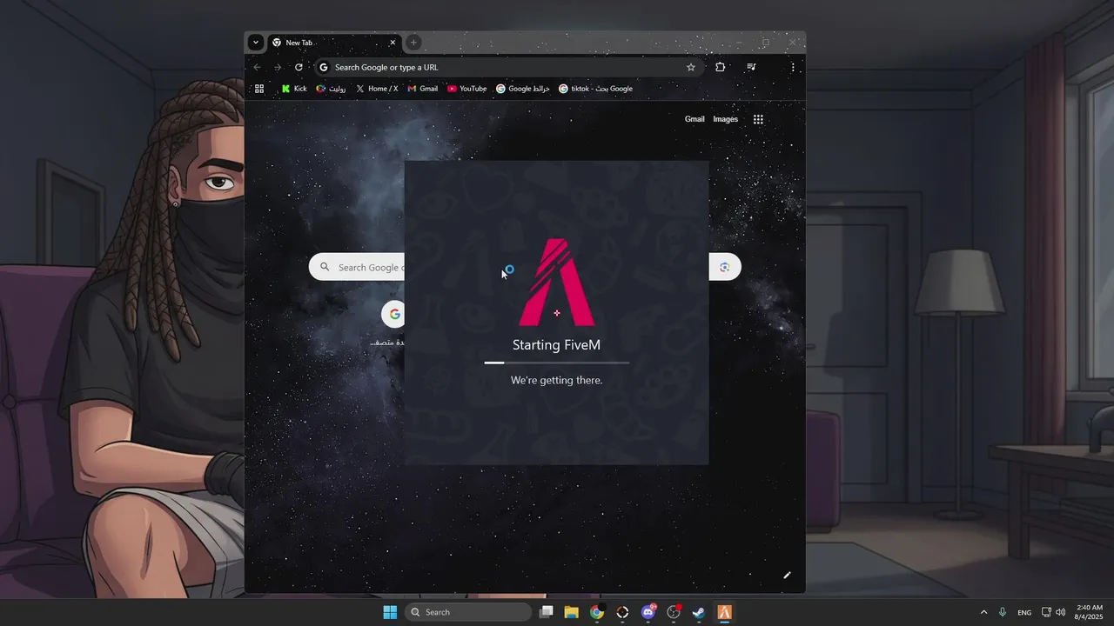This screenshot has width=1114, height=626.
Task: Show hidden system tray icons
Action: pos(983,612)
